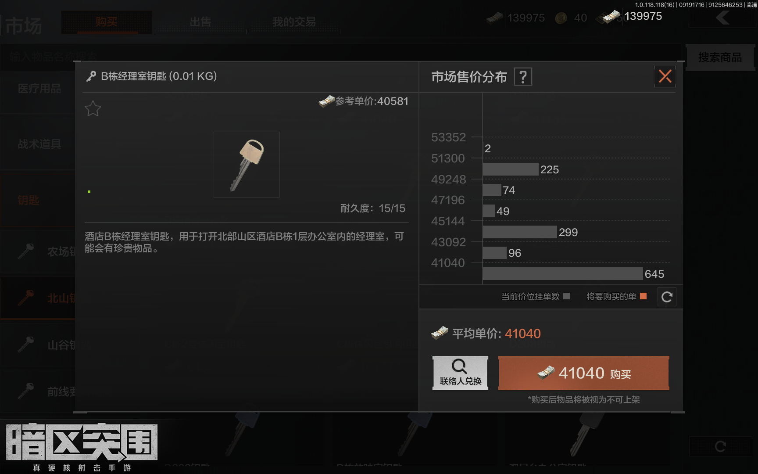The image size is (758, 474).
Task: Click the 搜索商品 search button
Action: [720, 57]
